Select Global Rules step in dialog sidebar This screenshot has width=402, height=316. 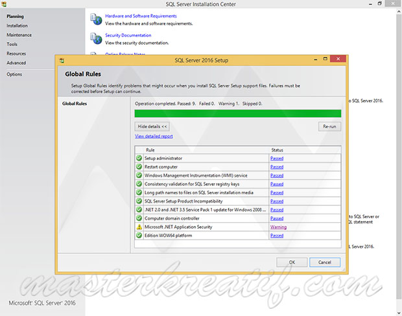pos(75,104)
